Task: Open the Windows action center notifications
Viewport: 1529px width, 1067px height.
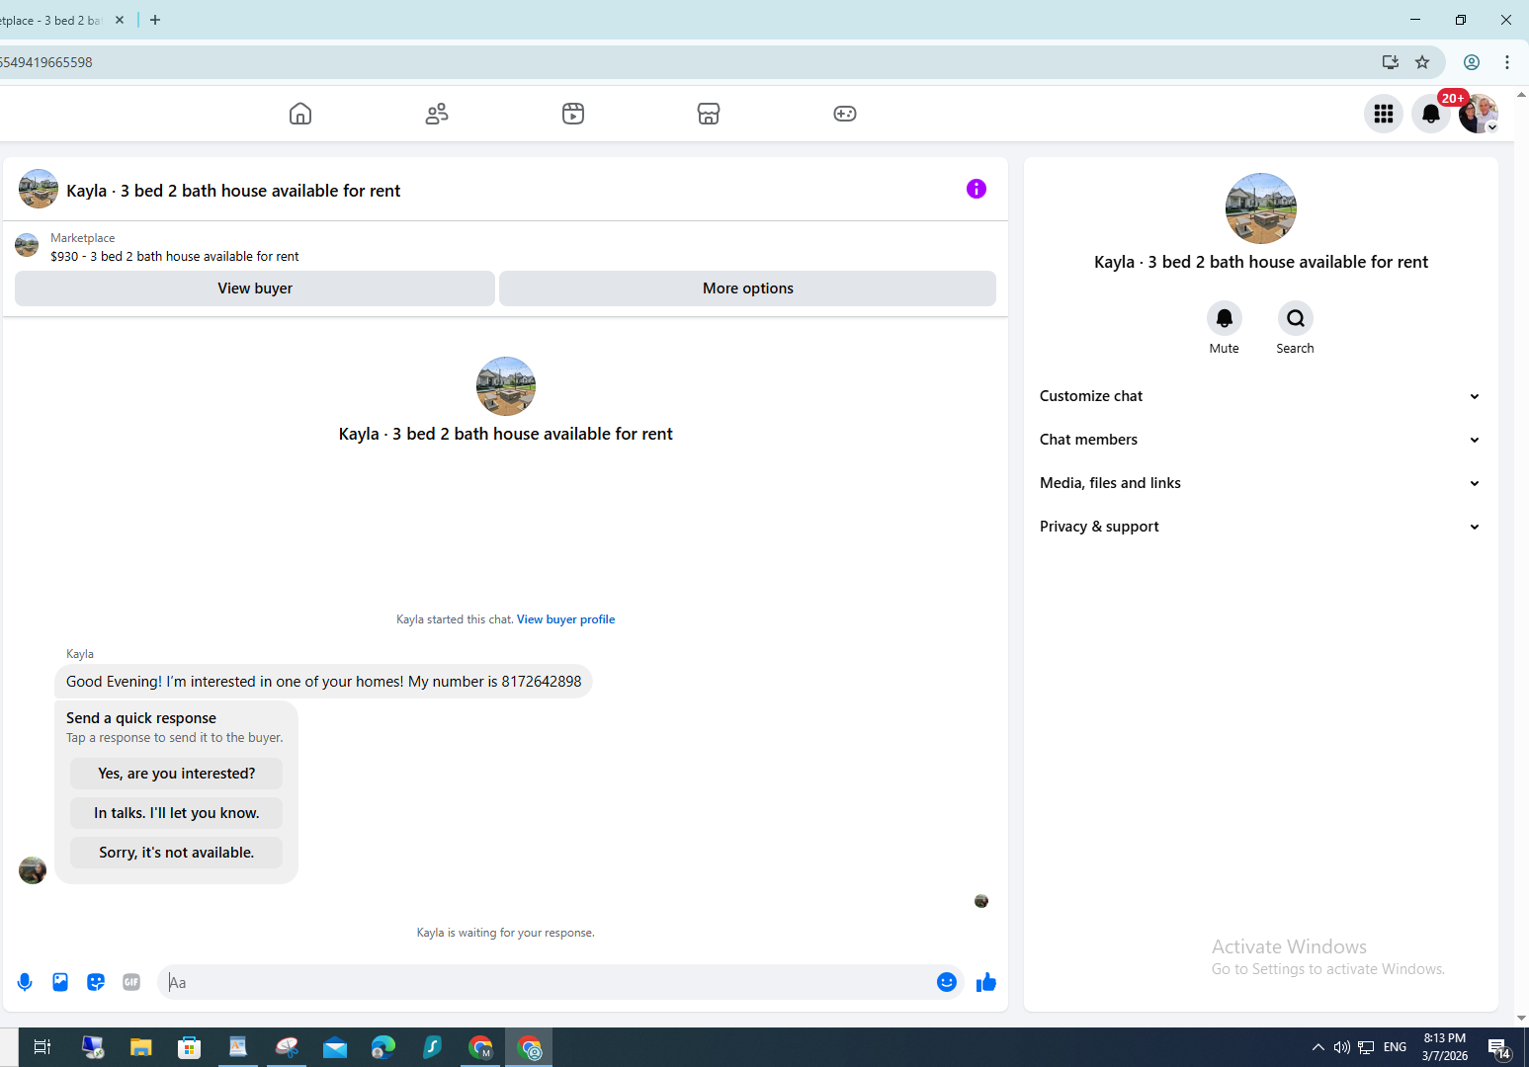Action: tap(1499, 1048)
